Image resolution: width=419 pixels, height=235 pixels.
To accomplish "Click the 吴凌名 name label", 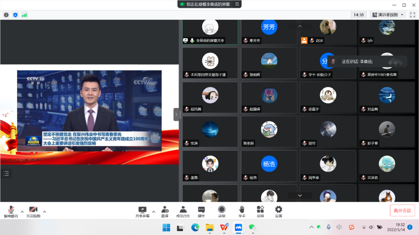I will pos(372,178).
